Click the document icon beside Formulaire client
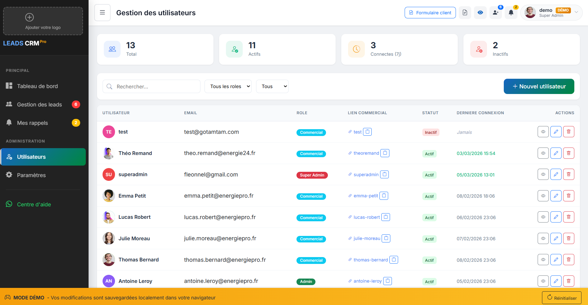This screenshot has width=588, height=305. pos(465,13)
